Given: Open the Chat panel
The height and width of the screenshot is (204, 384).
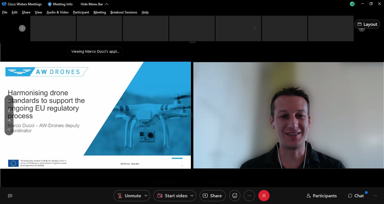Looking at the screenshot, I should (356, 196).
